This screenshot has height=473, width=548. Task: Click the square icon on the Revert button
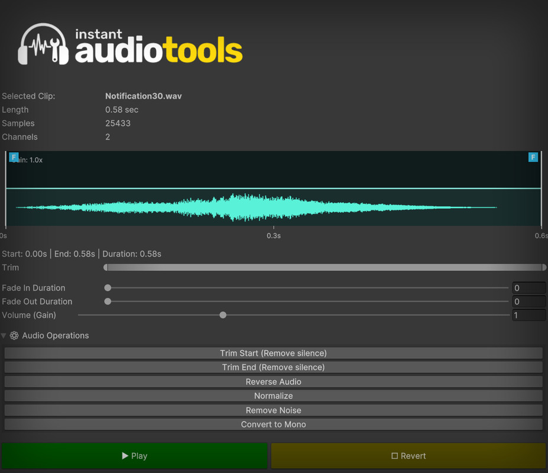pyautogui.click(x=395, y=455)
